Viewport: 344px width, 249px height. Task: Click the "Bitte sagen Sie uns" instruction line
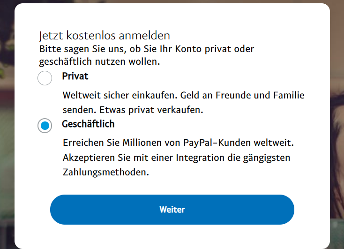click(146, 48)
